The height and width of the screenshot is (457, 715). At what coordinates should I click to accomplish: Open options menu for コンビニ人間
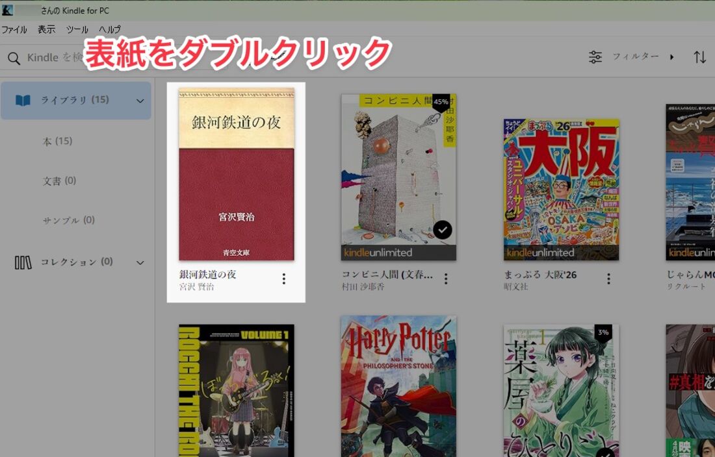tap(446, 279)
